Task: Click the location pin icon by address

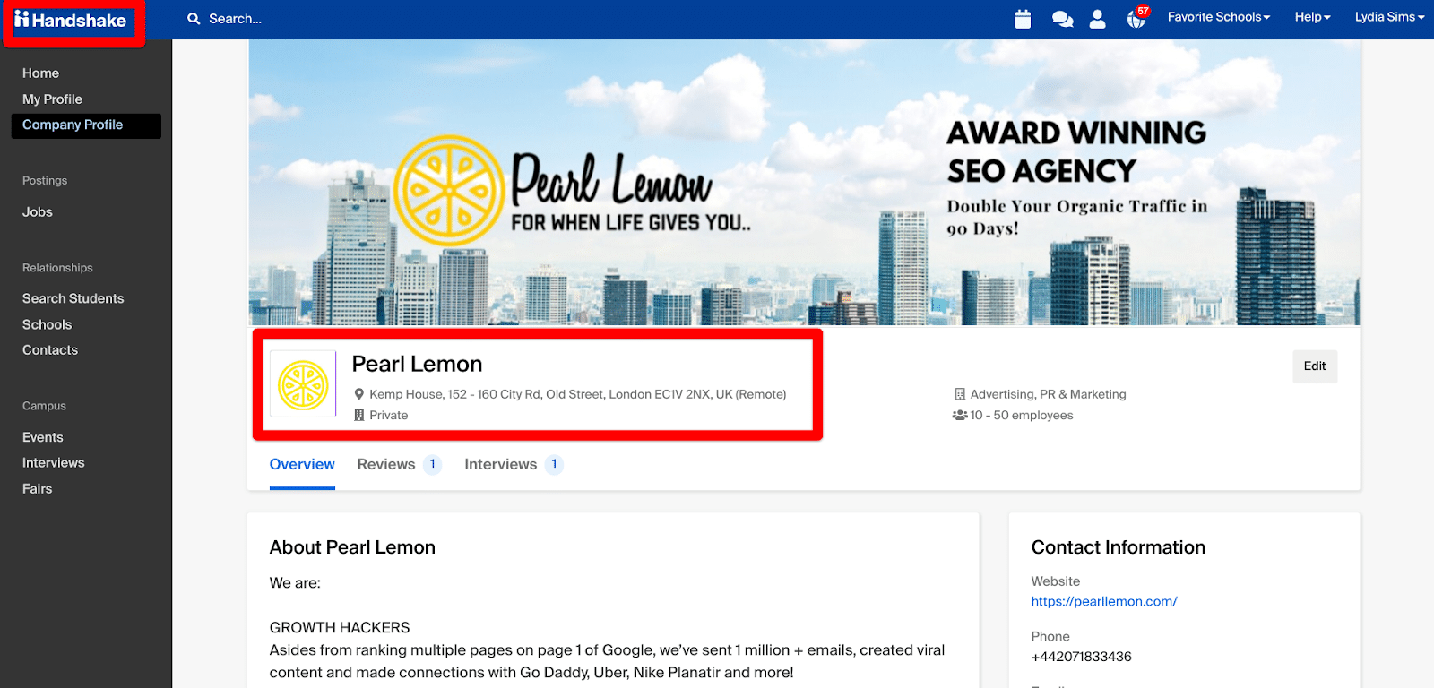Action: click(x=359, y=394)
